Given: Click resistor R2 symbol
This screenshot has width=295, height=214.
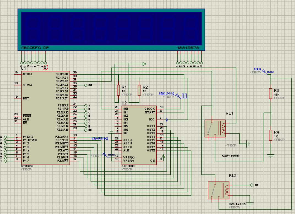Looking at the screenshot, I should [x=139, y=90].
